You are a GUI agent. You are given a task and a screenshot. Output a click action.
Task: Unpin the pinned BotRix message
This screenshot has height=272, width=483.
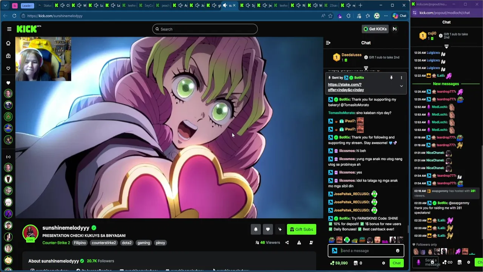(391, 78)
